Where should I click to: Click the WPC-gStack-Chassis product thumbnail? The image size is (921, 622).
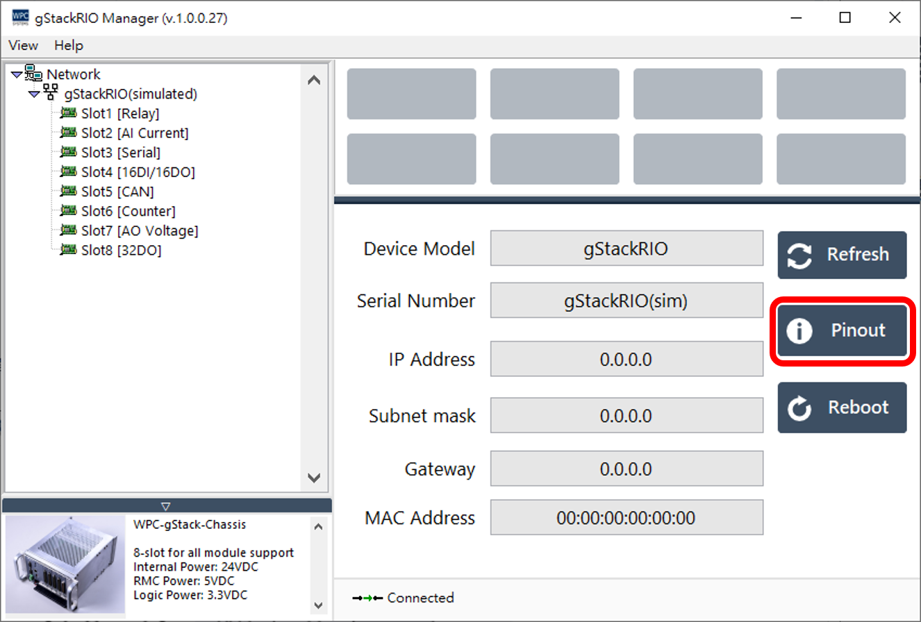pos(65,564)
